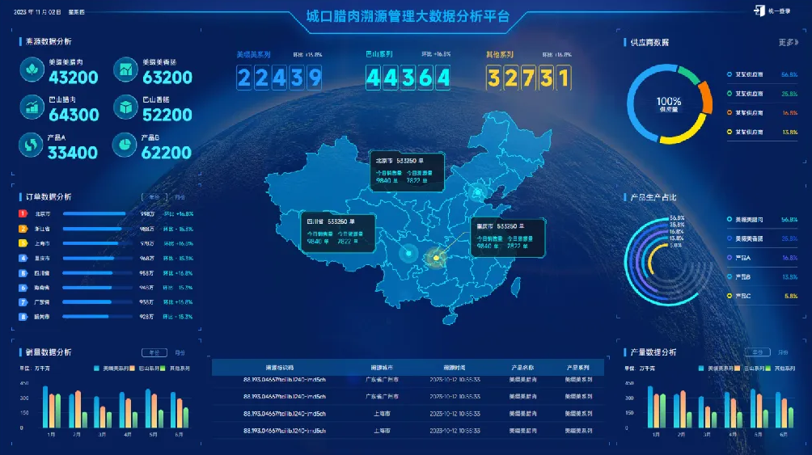This screenshot has height=455, width=812.
Task: Click rank badge 3 for 上海市
Action: tap(23, 242)
